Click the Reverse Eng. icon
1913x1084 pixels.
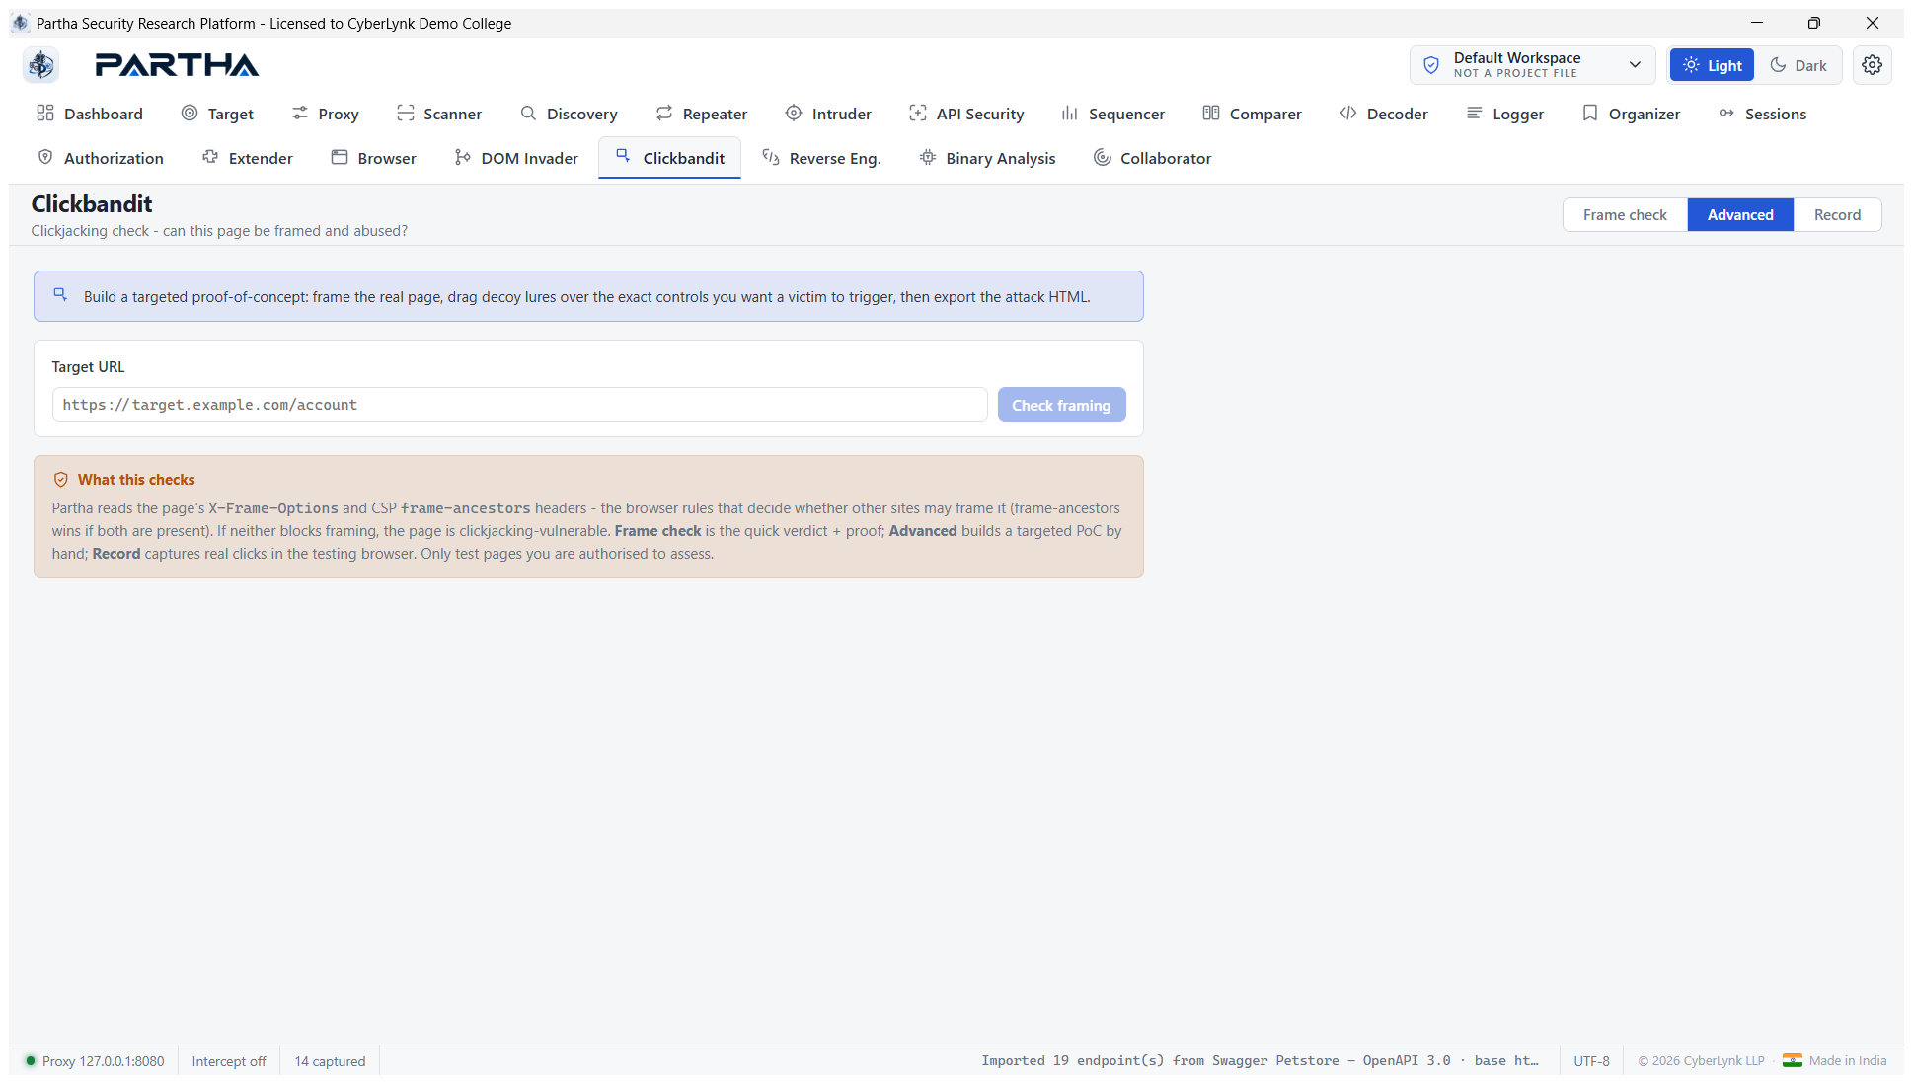point(771,158)
